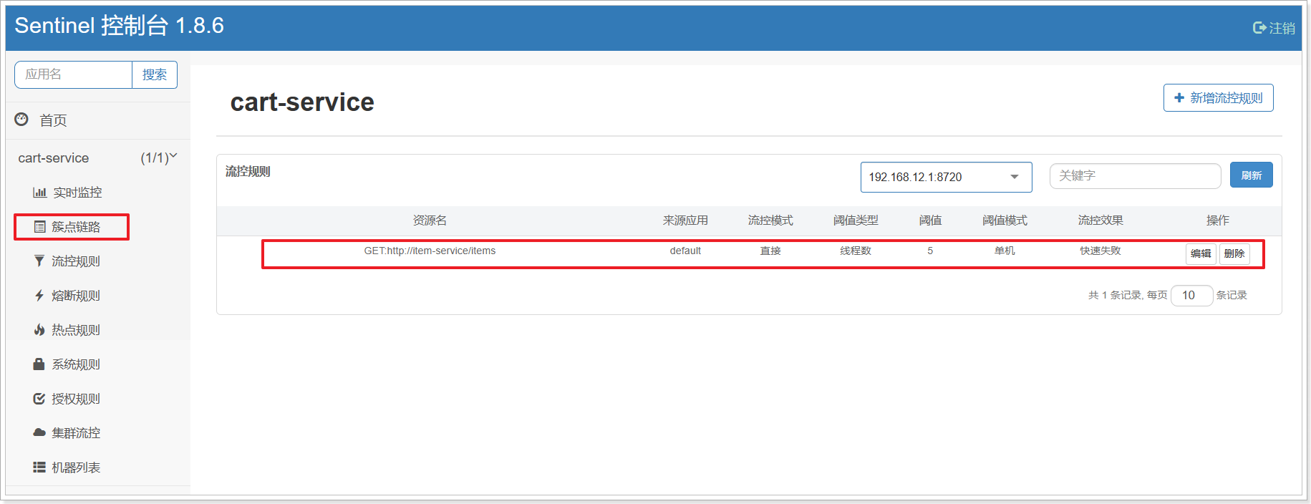Screen dimensions: 1311x504
Task: Collapse the cart-service app chevron
Action: coord(173,155)
